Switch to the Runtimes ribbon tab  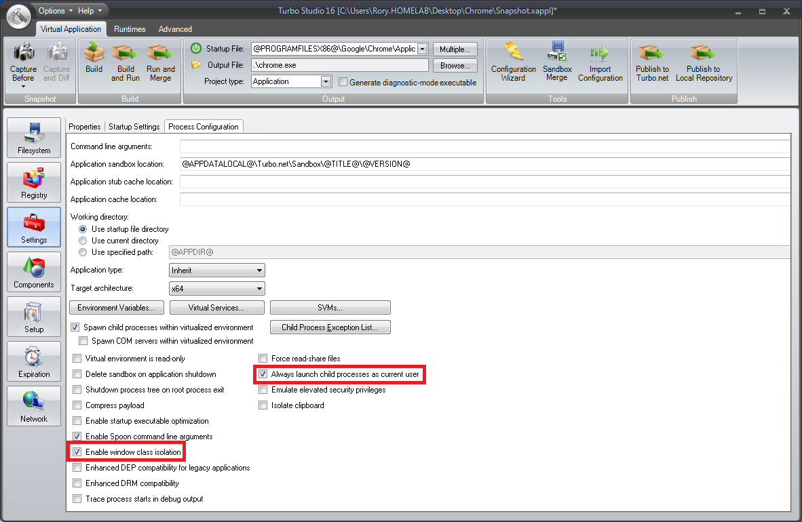[x=130, y=29]
